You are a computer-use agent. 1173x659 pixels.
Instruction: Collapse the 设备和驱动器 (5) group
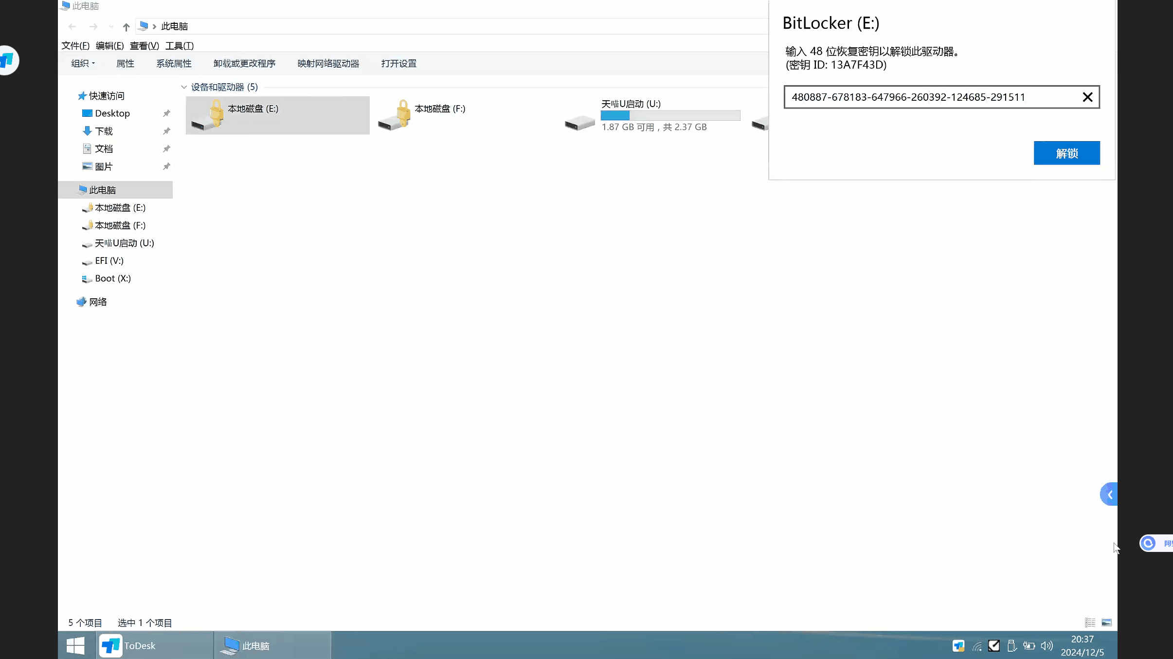point(184,87)
